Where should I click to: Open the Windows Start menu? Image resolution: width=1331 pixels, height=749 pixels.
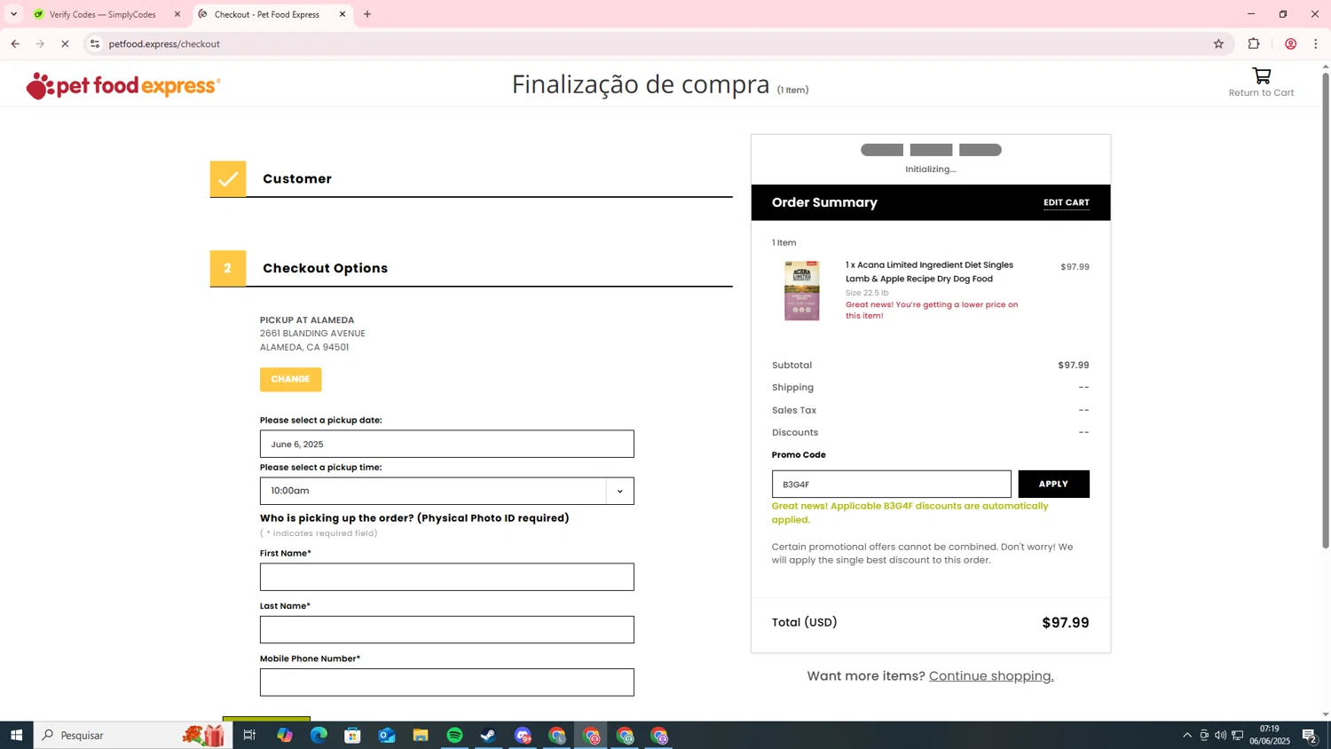(x=16, y=735)
